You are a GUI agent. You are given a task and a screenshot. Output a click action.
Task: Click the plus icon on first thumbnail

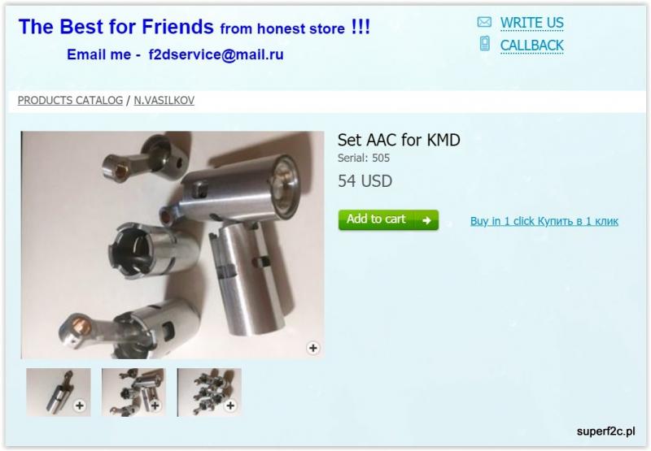[80, 405]
